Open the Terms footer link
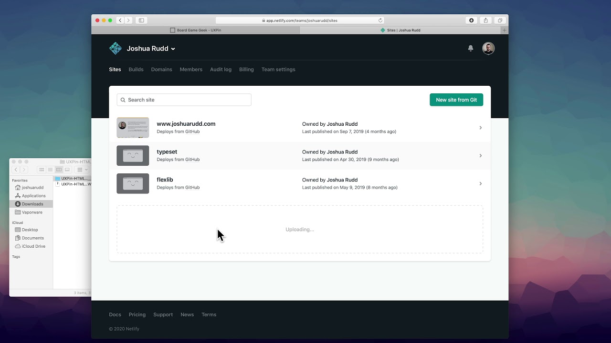611x343 pixels. [209, 315]
